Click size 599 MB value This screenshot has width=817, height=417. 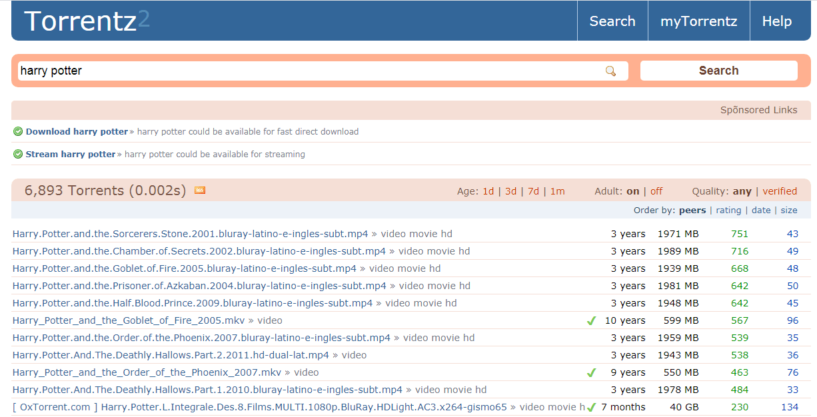click(681, 320)
